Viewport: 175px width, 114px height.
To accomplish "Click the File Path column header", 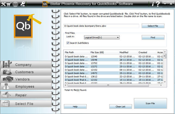I will pos(77,52).
